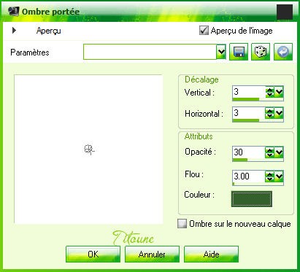The width and height of the screenshot is (300, 272).
Task: Toggle the Aperçu de l'image checkbox
Action: tap(204, 31)
